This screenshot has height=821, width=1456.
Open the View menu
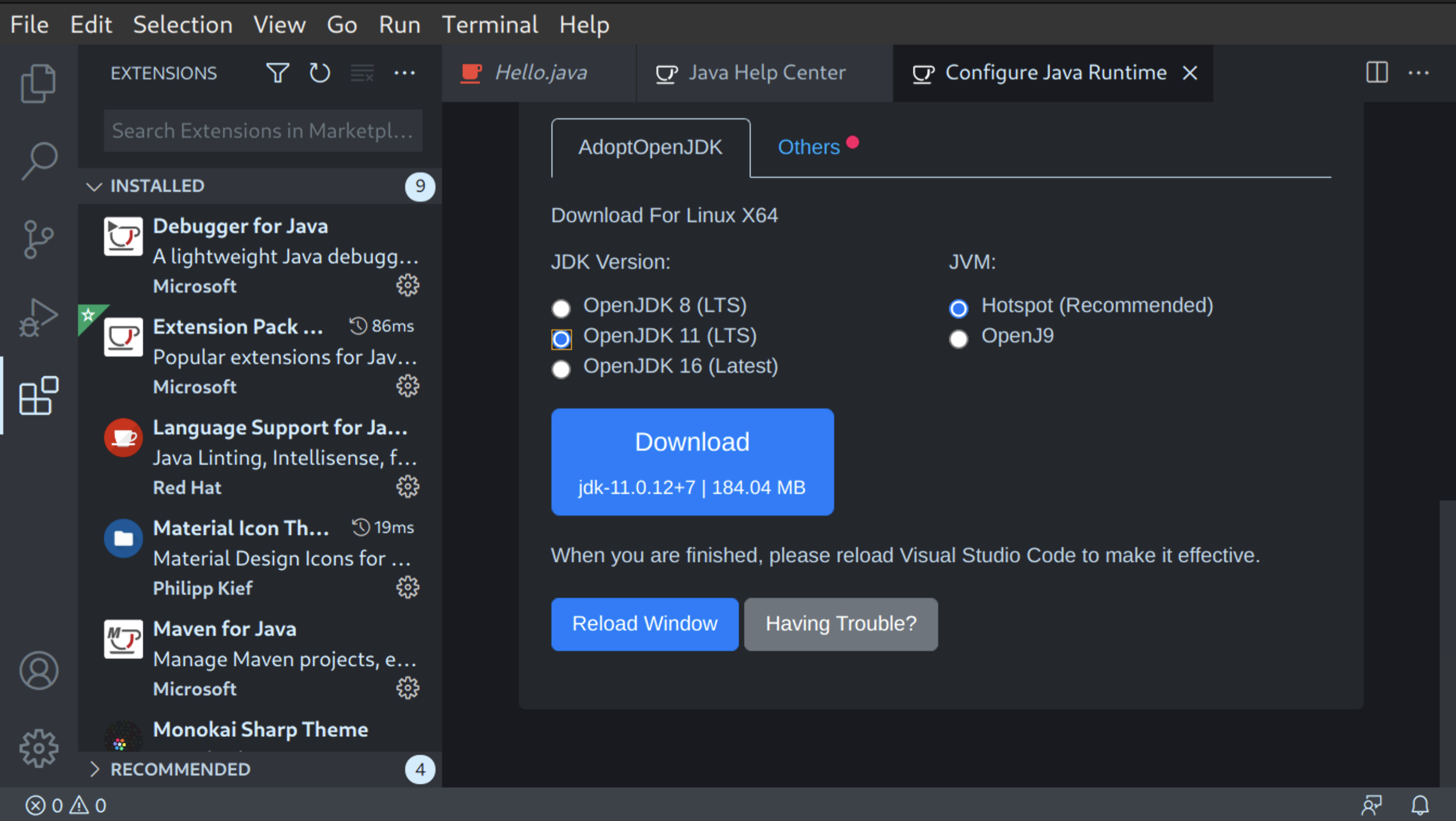click(x=279, y=24)
